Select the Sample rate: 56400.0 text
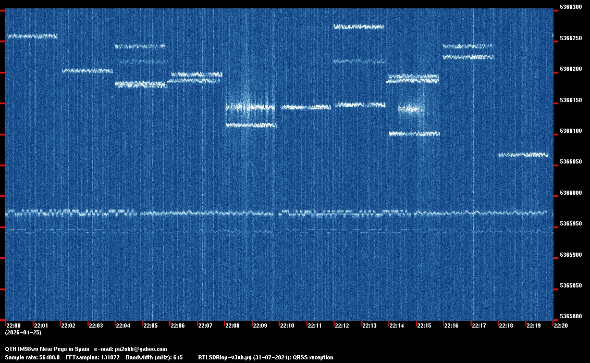590x363 pixels. pyautogui.click(x=32, y=358)
